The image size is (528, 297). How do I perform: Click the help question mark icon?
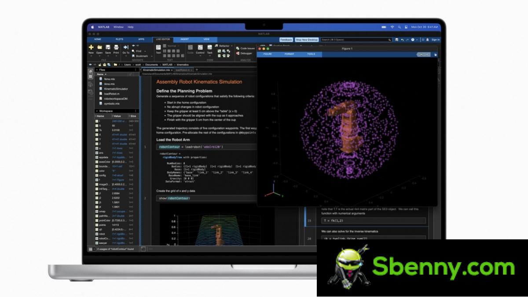tap(412, 40)
